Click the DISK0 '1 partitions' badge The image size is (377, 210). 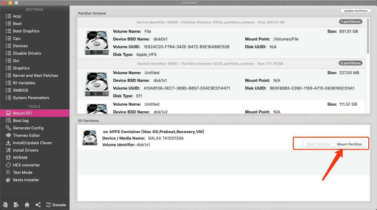point(350,22)
